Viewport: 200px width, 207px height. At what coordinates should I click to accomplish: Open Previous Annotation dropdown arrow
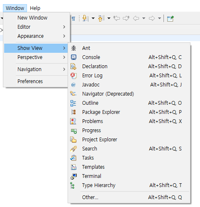point(109,18)
